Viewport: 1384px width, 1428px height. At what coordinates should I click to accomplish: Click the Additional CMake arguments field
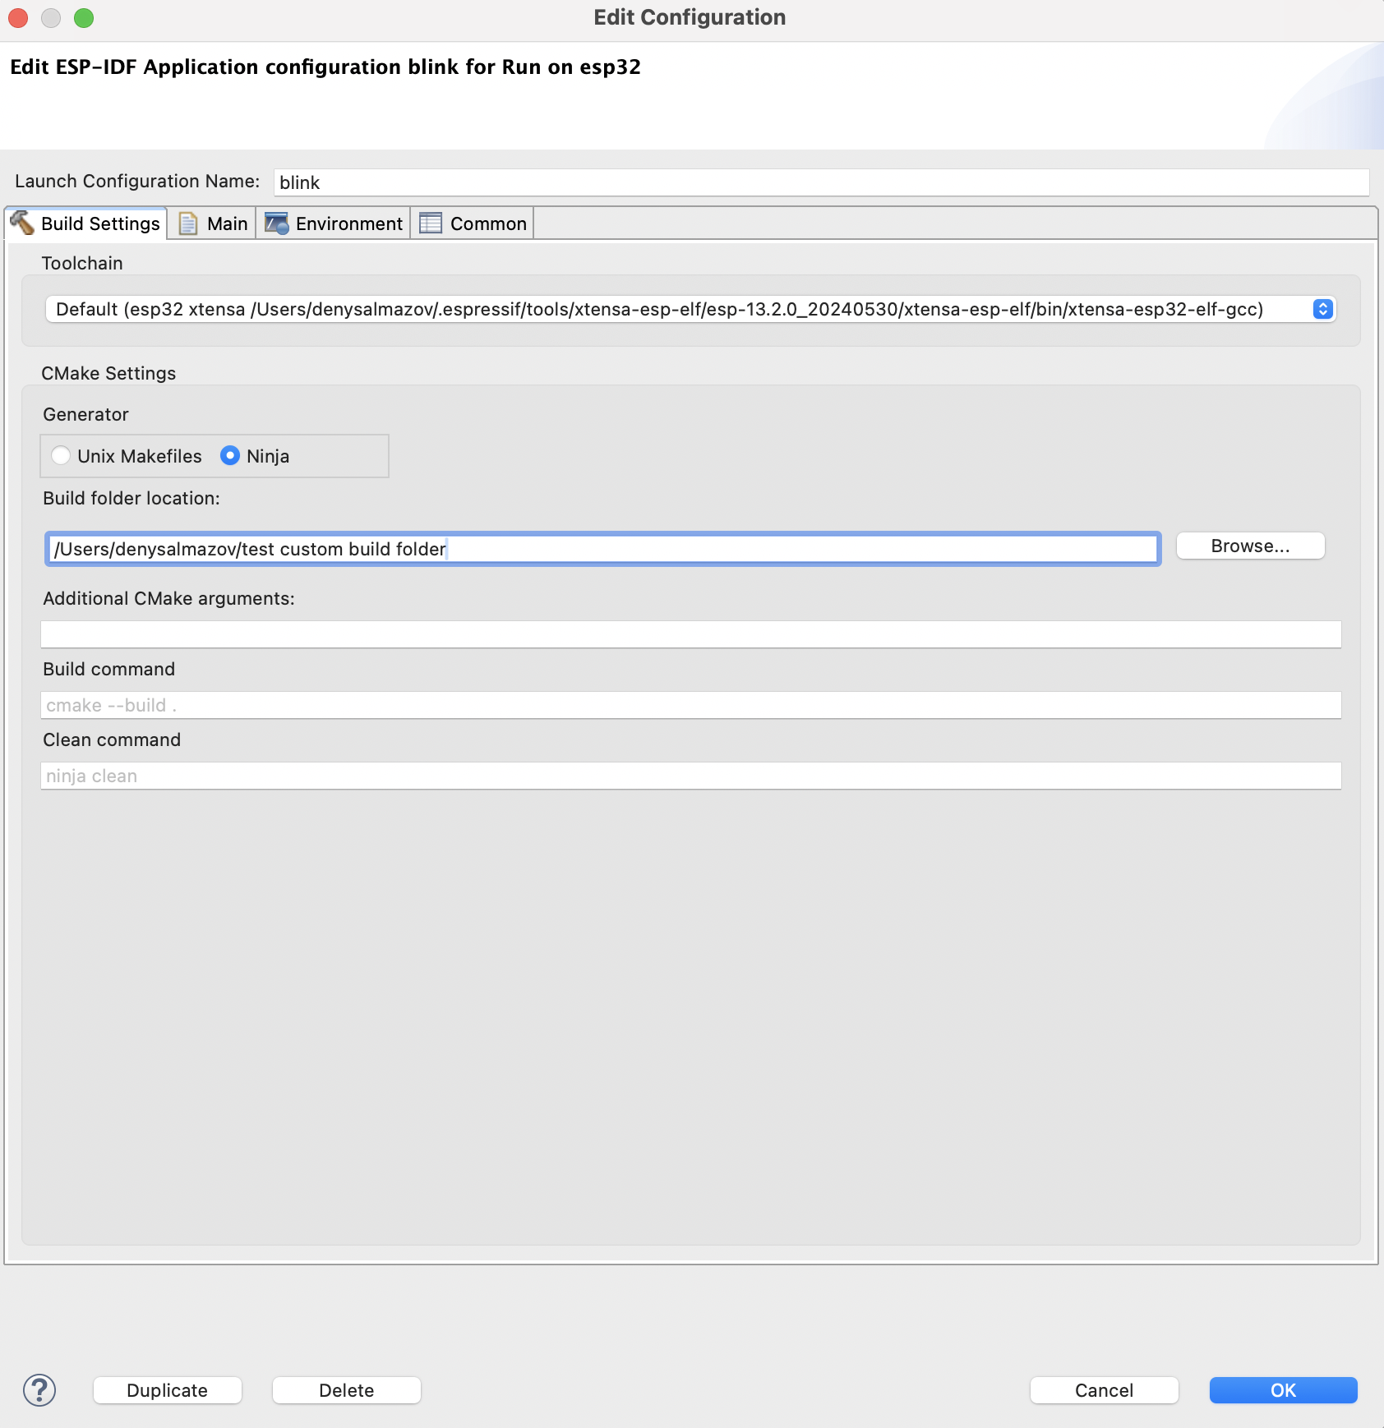(690, 634)
